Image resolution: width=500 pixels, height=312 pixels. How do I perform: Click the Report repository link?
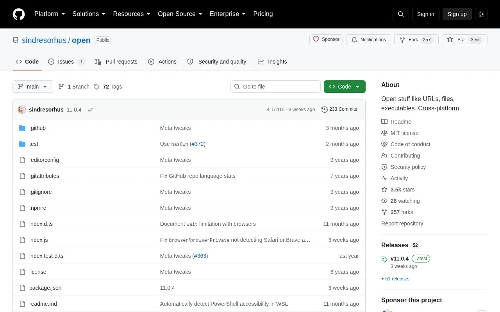pos(402,223)
